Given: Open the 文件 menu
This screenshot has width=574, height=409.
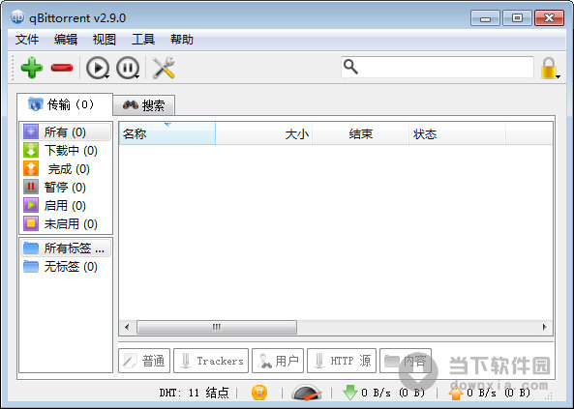Looking at the screenshot, I should (x=27, y=39).
